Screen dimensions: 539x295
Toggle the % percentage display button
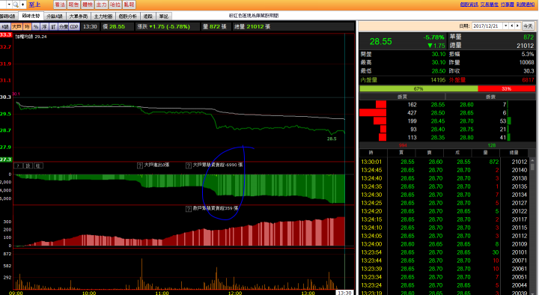coord(36,26)
